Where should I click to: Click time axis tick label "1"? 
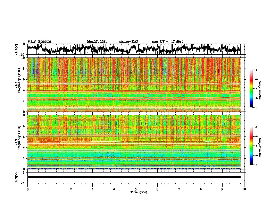[49, 189]
